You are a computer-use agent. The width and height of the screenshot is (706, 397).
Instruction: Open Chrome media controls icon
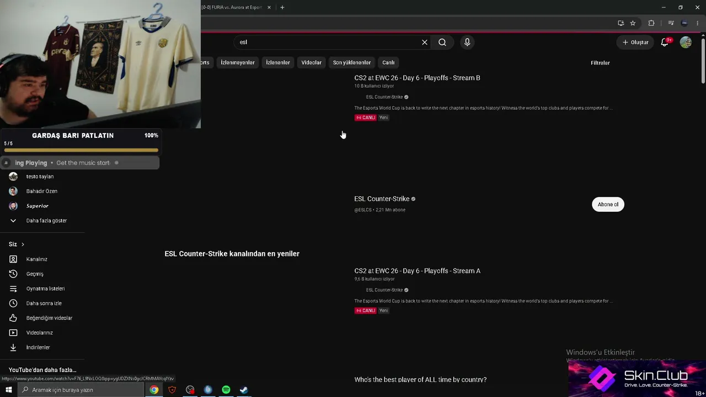[671, 23]
